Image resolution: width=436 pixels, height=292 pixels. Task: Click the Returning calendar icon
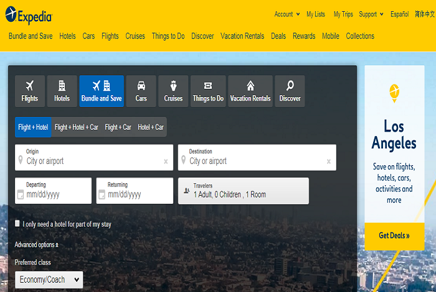(x=102, y=194)
